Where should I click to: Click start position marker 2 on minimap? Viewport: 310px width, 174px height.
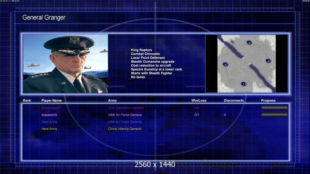point(268,61)
